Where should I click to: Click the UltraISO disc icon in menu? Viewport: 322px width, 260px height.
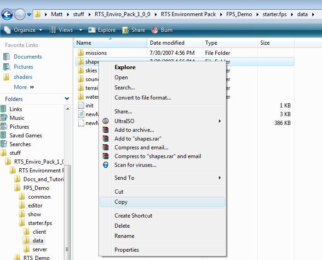coord(106,121)
